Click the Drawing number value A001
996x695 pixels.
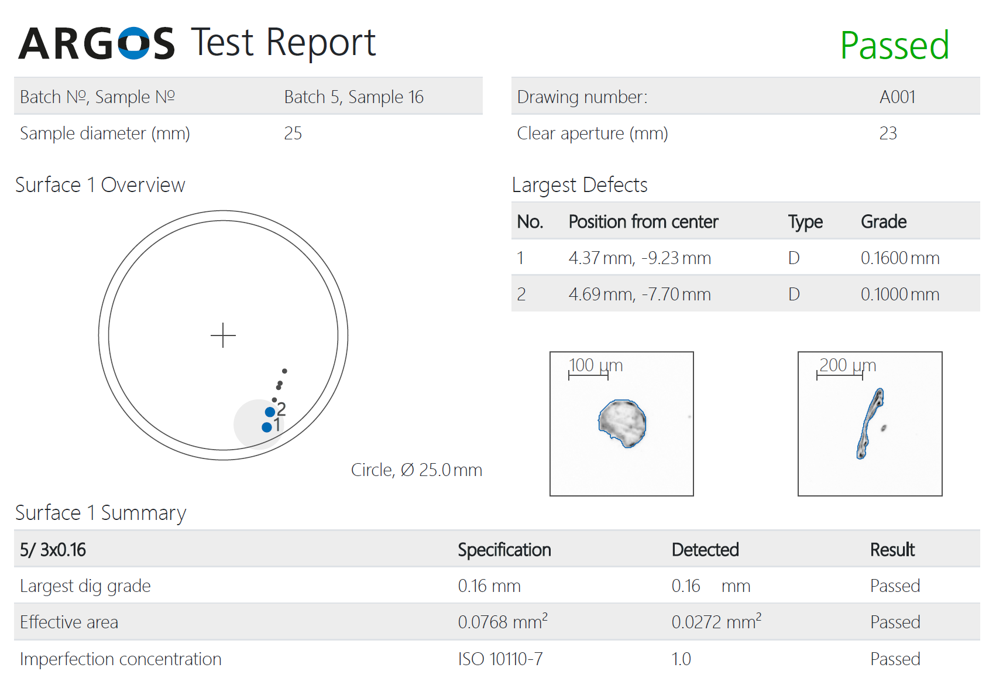[x=897, y=97]
